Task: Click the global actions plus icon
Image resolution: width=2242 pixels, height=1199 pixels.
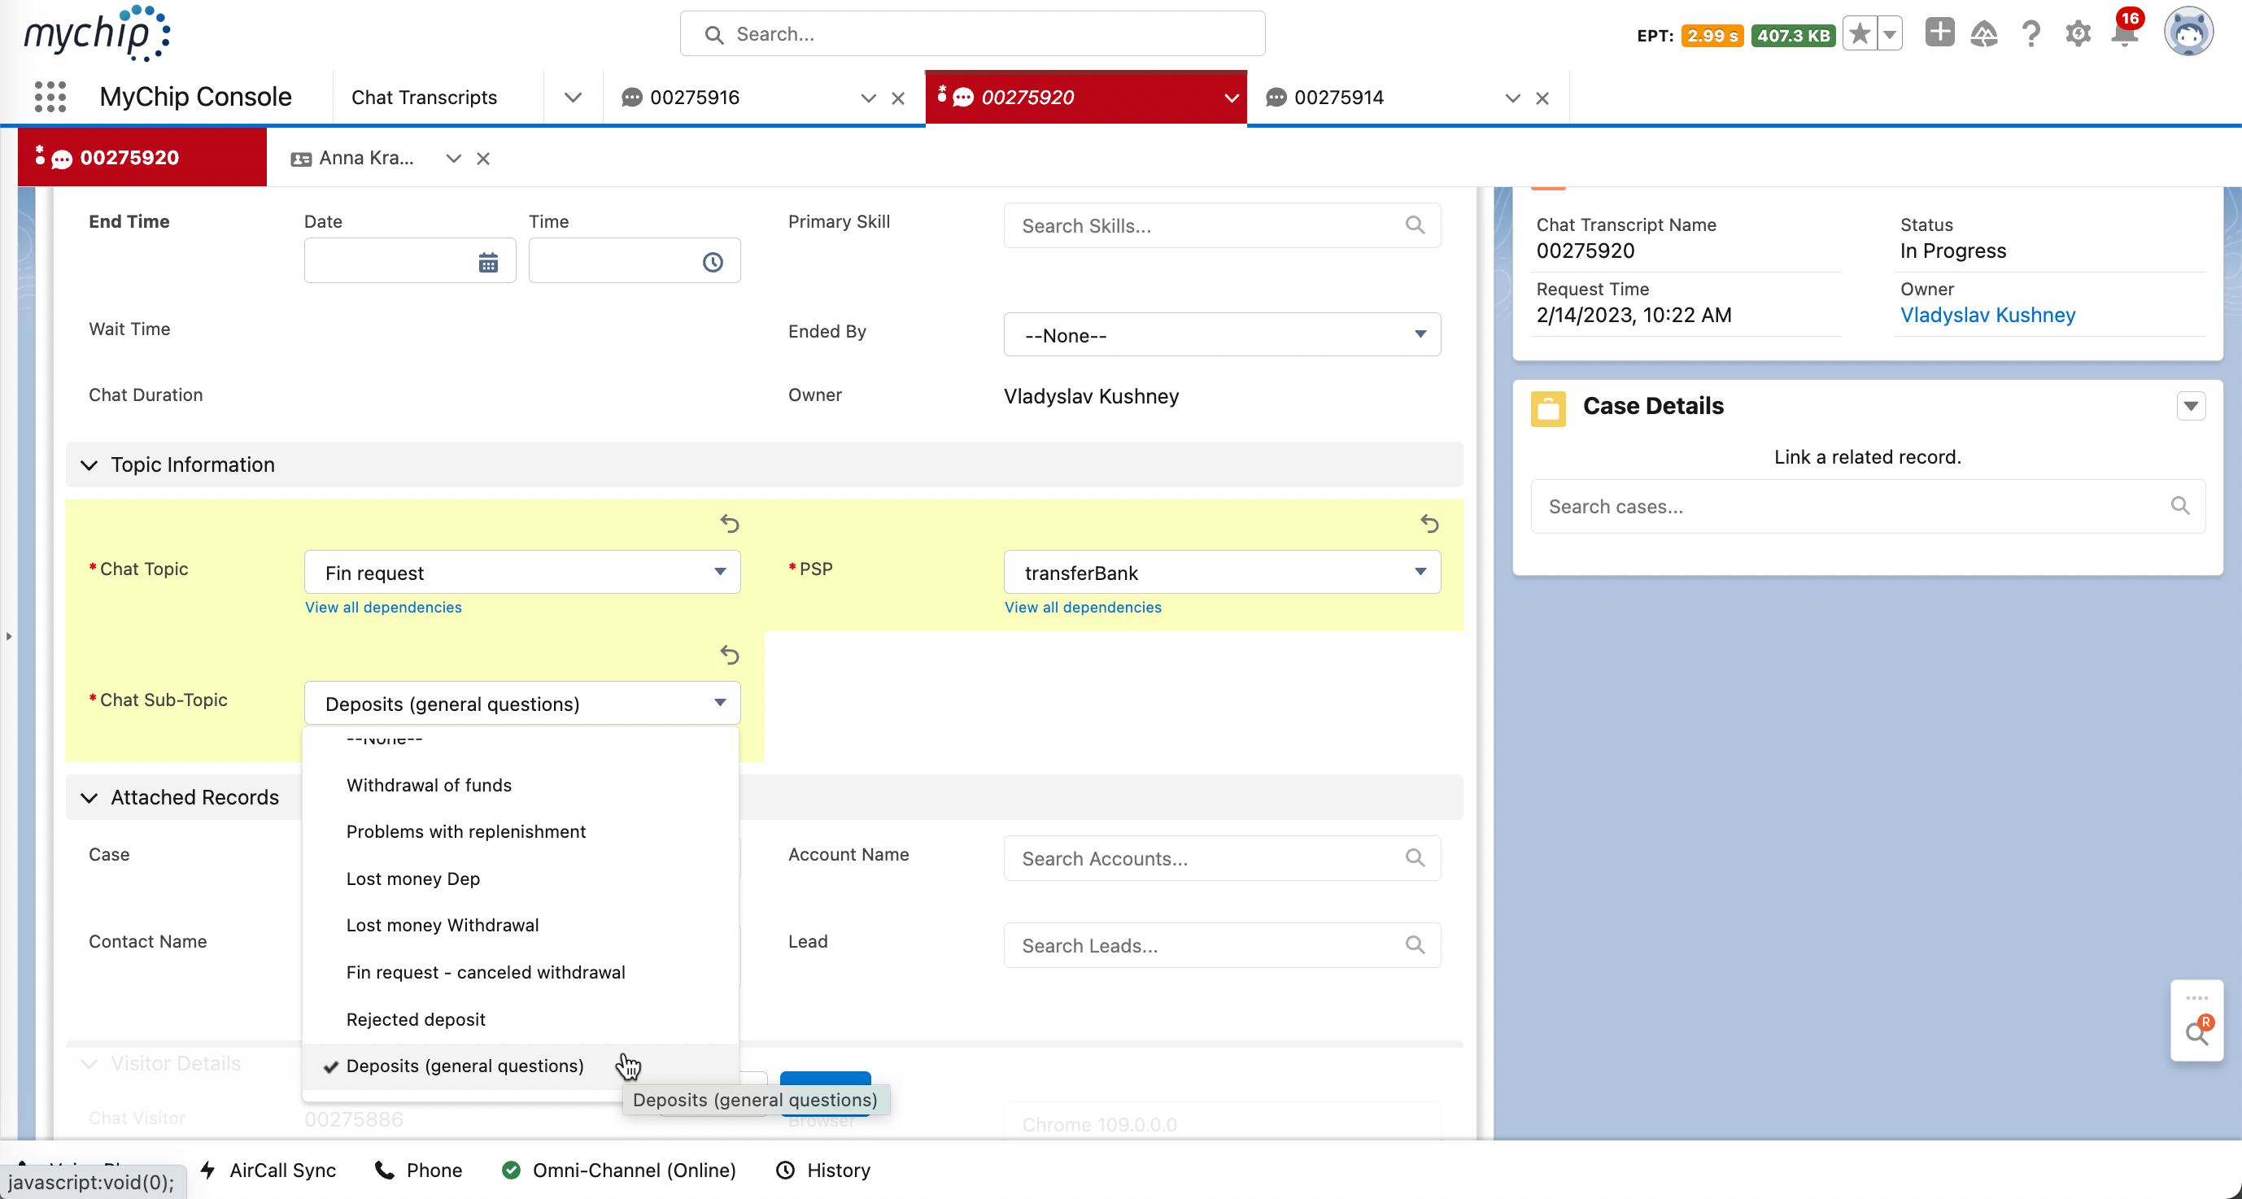Action: point(1939,33)
